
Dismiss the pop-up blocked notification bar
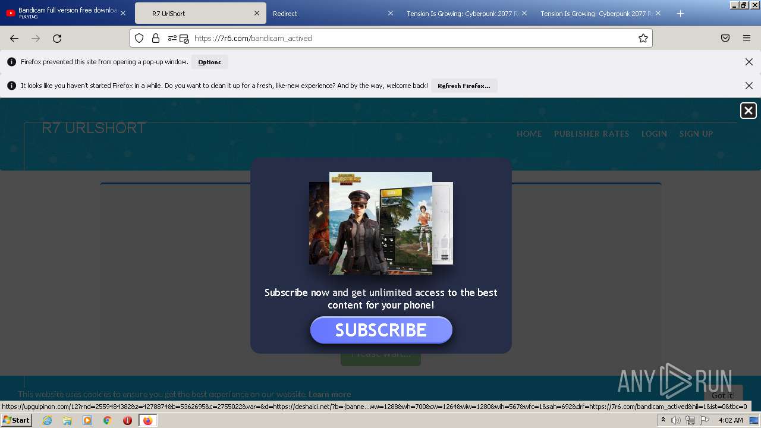click(749, 62)
